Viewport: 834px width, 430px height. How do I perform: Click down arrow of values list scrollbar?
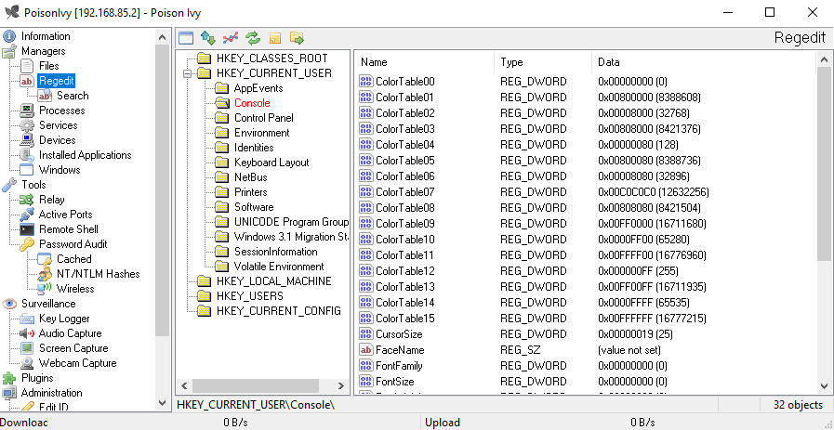point(823,385)
